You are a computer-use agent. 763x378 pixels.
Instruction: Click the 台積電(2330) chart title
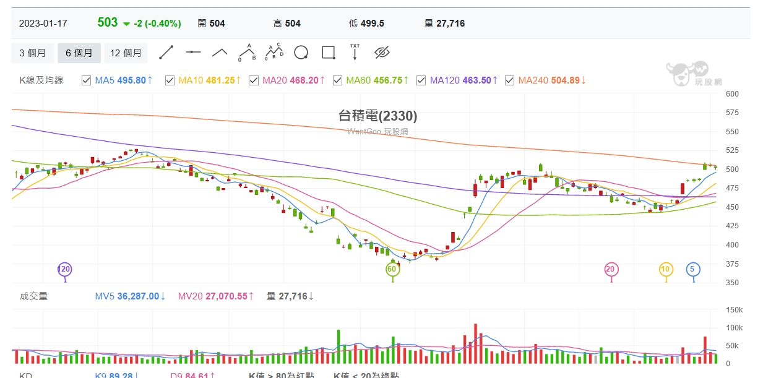(x=378, y=116)
